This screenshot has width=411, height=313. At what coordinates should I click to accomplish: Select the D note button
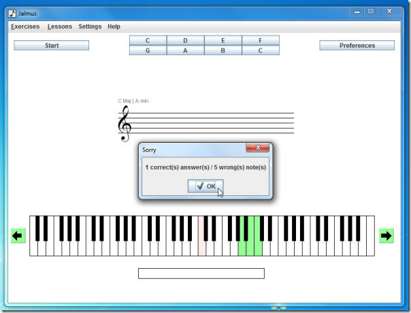click(185, 40)
